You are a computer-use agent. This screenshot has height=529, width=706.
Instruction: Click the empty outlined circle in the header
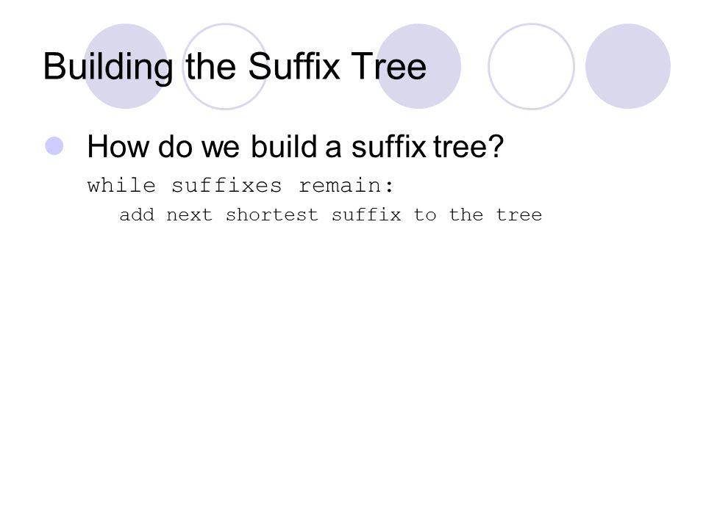pyautogui.click(x=531, y=66)
